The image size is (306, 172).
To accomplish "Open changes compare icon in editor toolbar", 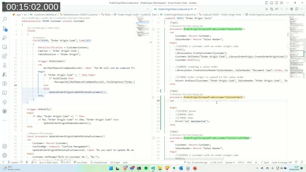I will tap(272, 9).
